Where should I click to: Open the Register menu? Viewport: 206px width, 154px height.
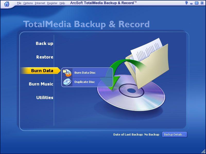click(x=52, y=3)
